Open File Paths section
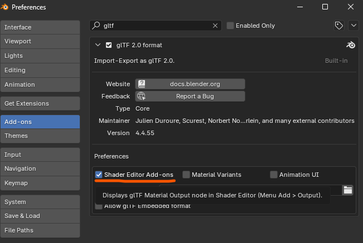This screenshot has height=243, width=363. [40, 230]
